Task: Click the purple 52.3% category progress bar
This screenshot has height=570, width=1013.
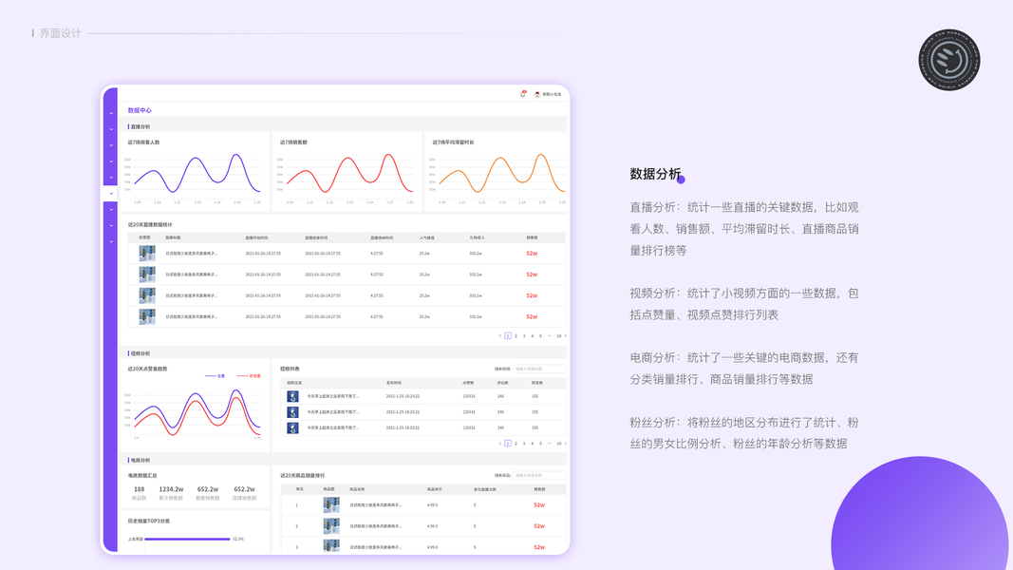Action: 187,539
